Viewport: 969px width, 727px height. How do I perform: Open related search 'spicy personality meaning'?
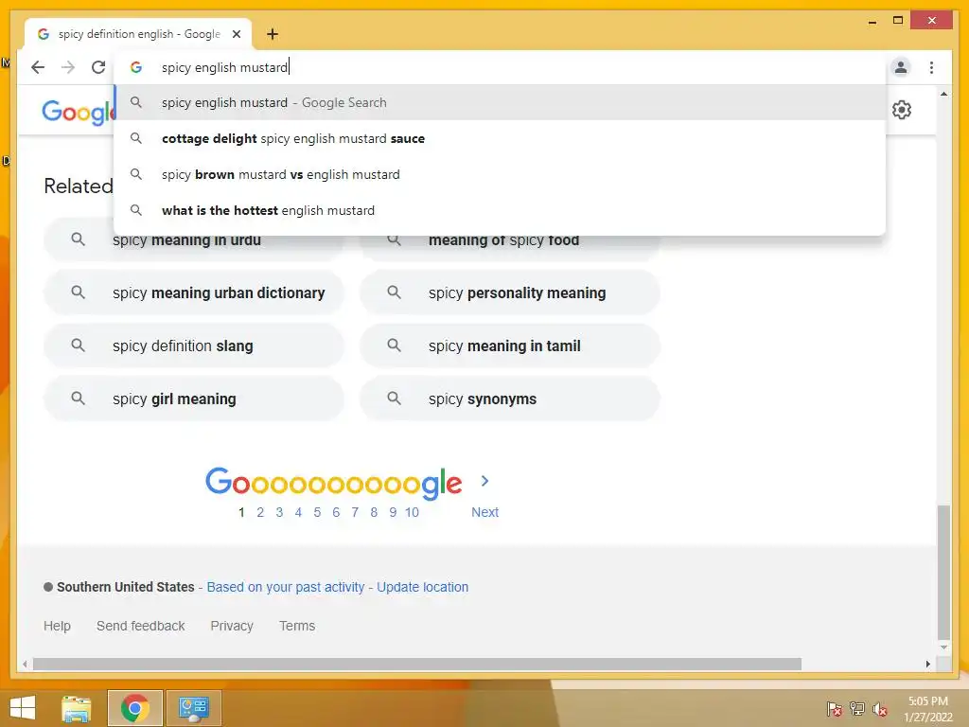(x=510, y=293)
